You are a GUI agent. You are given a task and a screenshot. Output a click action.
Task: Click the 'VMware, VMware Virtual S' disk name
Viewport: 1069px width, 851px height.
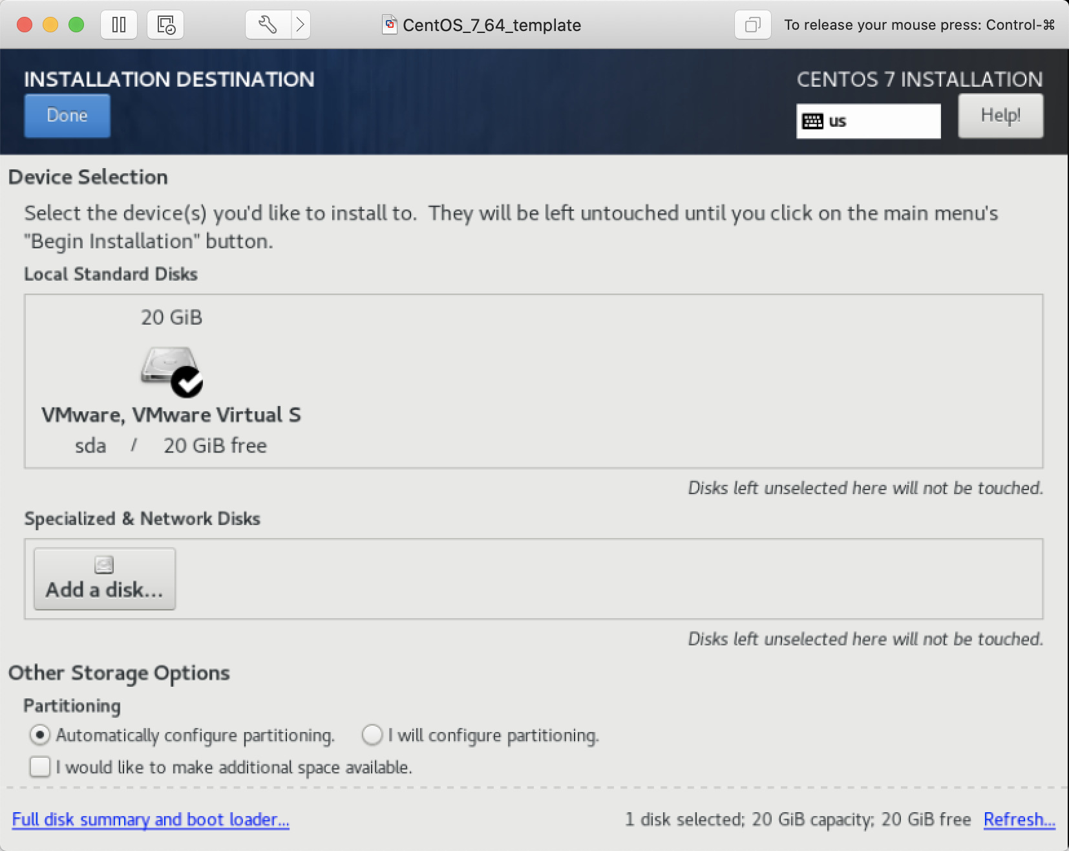[x=171, y=415]
